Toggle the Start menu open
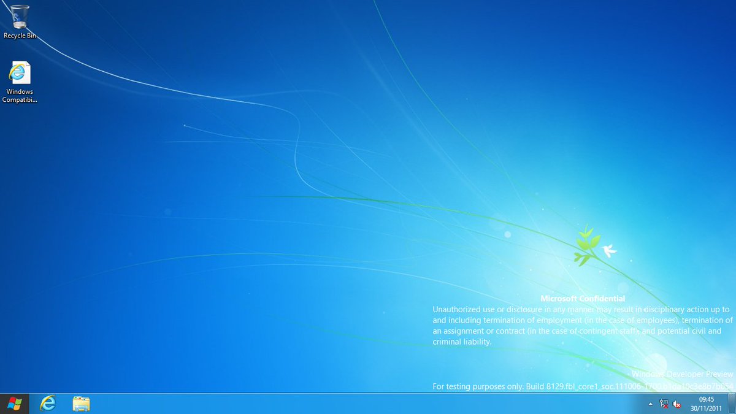This screenshot has height=414, width=736. click(12, 404)
